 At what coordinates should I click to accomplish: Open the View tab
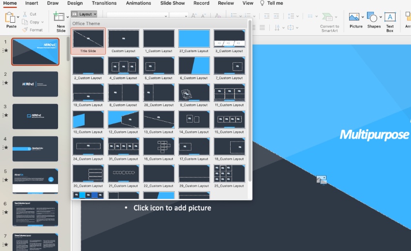(x=248, y=3)
